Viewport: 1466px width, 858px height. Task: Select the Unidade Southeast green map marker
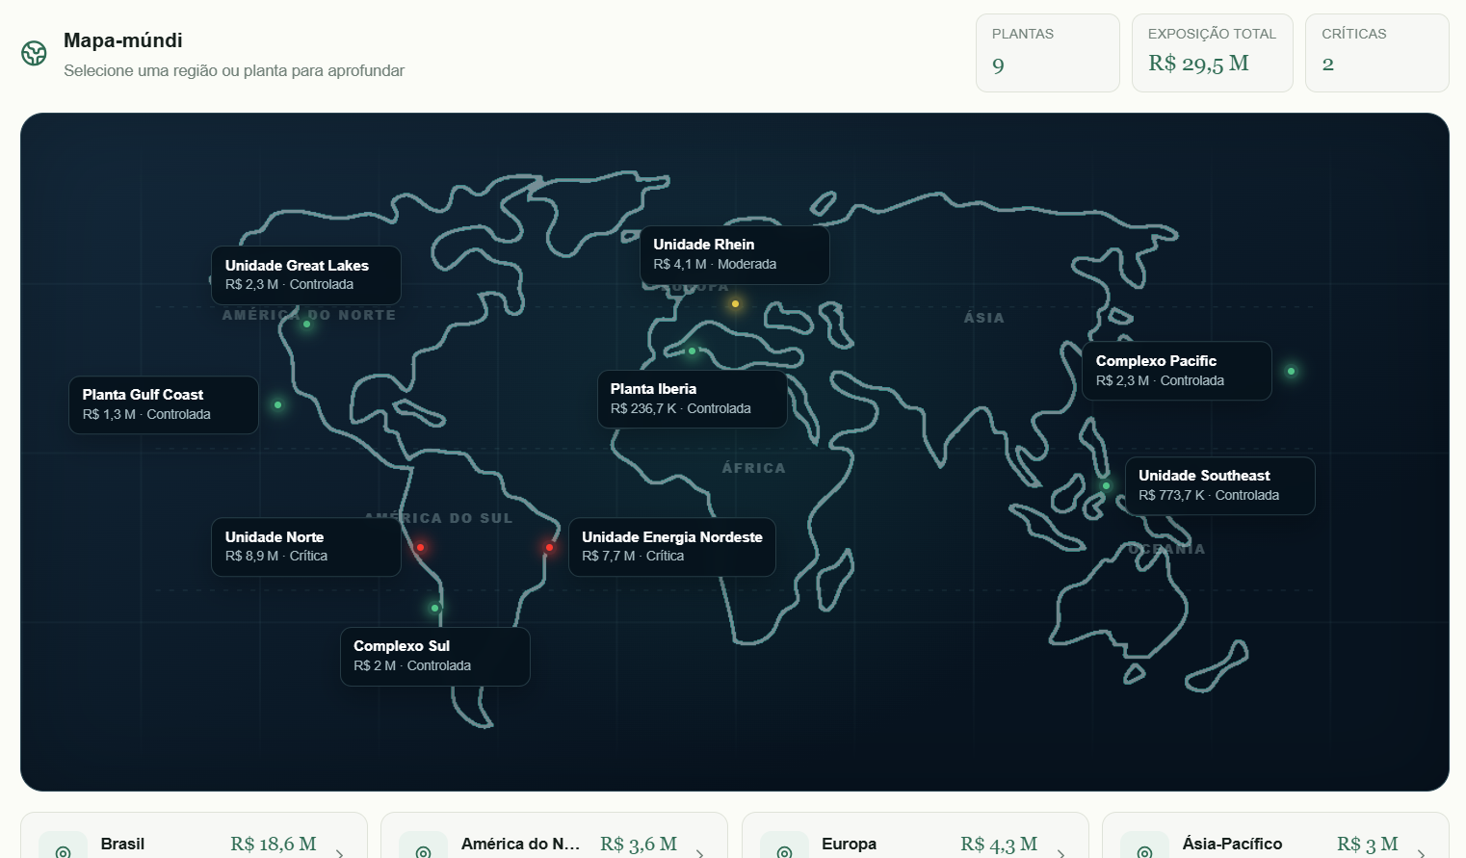pos(1107,486)
